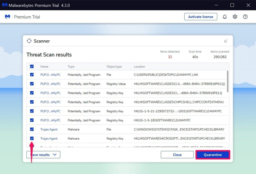
Task: Open the PUP.O...nMyPC link in the Registry Value row
Action: (50, 84)
